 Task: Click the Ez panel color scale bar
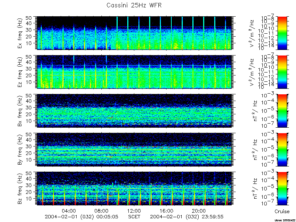(282, 72)
